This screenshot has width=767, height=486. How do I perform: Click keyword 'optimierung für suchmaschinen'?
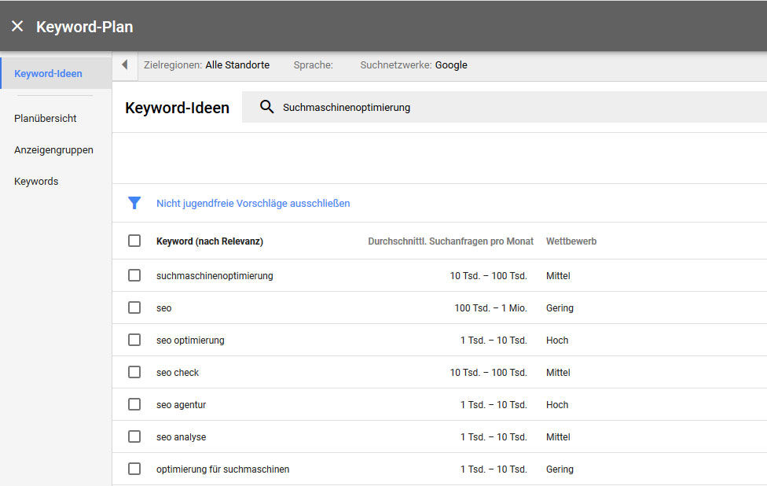tap(222, 469)
